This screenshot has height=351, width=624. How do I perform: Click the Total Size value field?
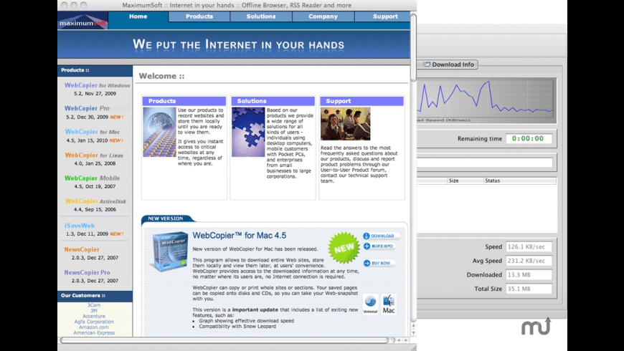[x=529, y=289]
